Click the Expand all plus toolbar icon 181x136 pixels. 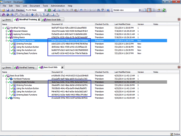point(90,10)
